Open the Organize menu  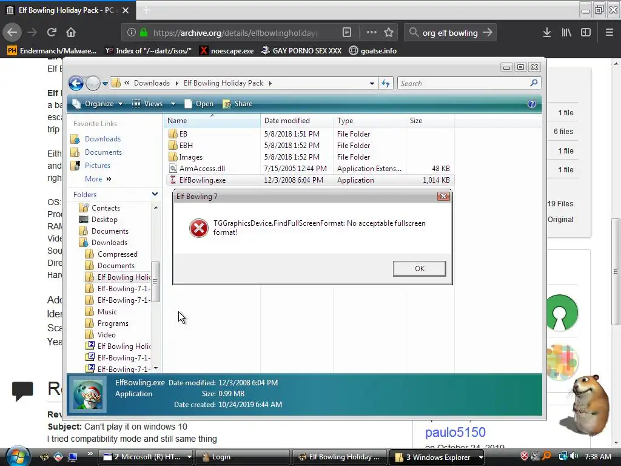[x=98, y=104]
